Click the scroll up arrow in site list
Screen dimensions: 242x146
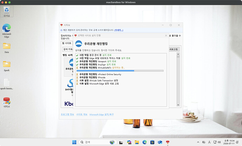178,54
